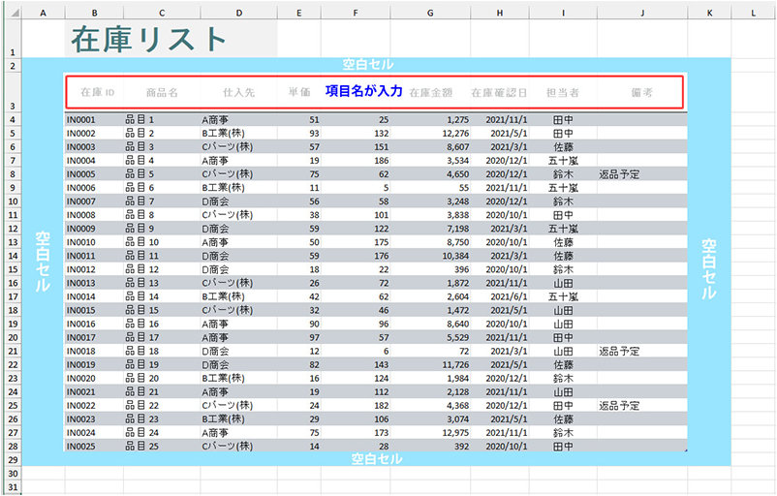Click the 在庫金額 header cell
Viewport: 777px width, 496px height.
tap(430, 92)
